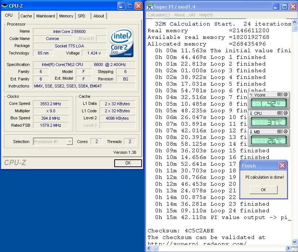Click the 'Checksum: 4C5C2ABE' line
The image size is (298, 252).
(x=180, y=231)
